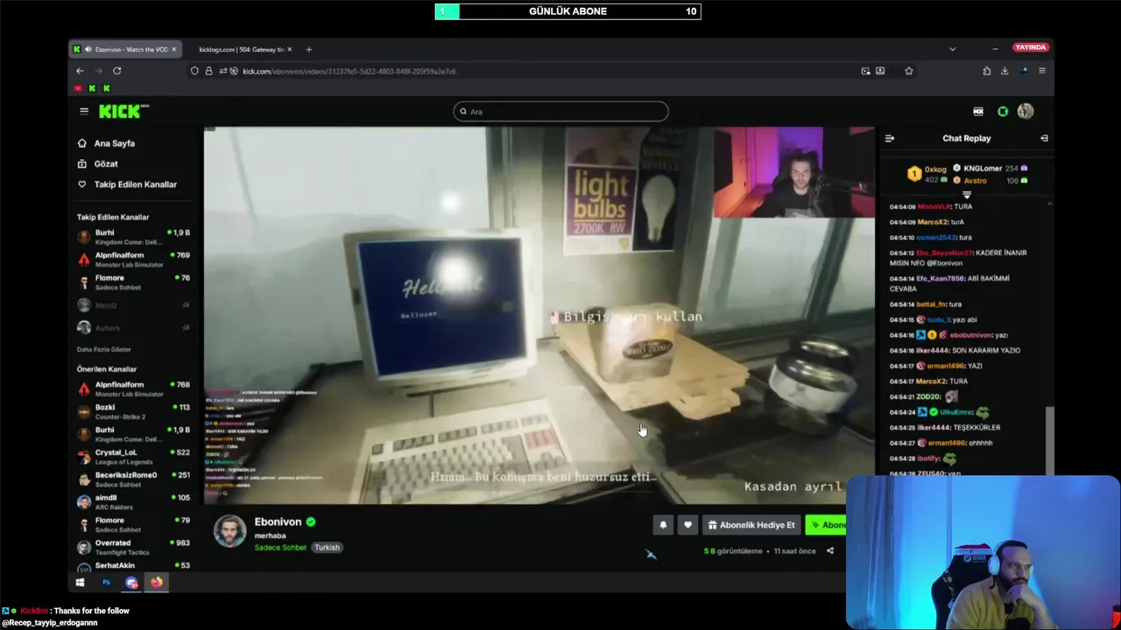Open the aimdll ARC Raiders channel

(133, 501)
